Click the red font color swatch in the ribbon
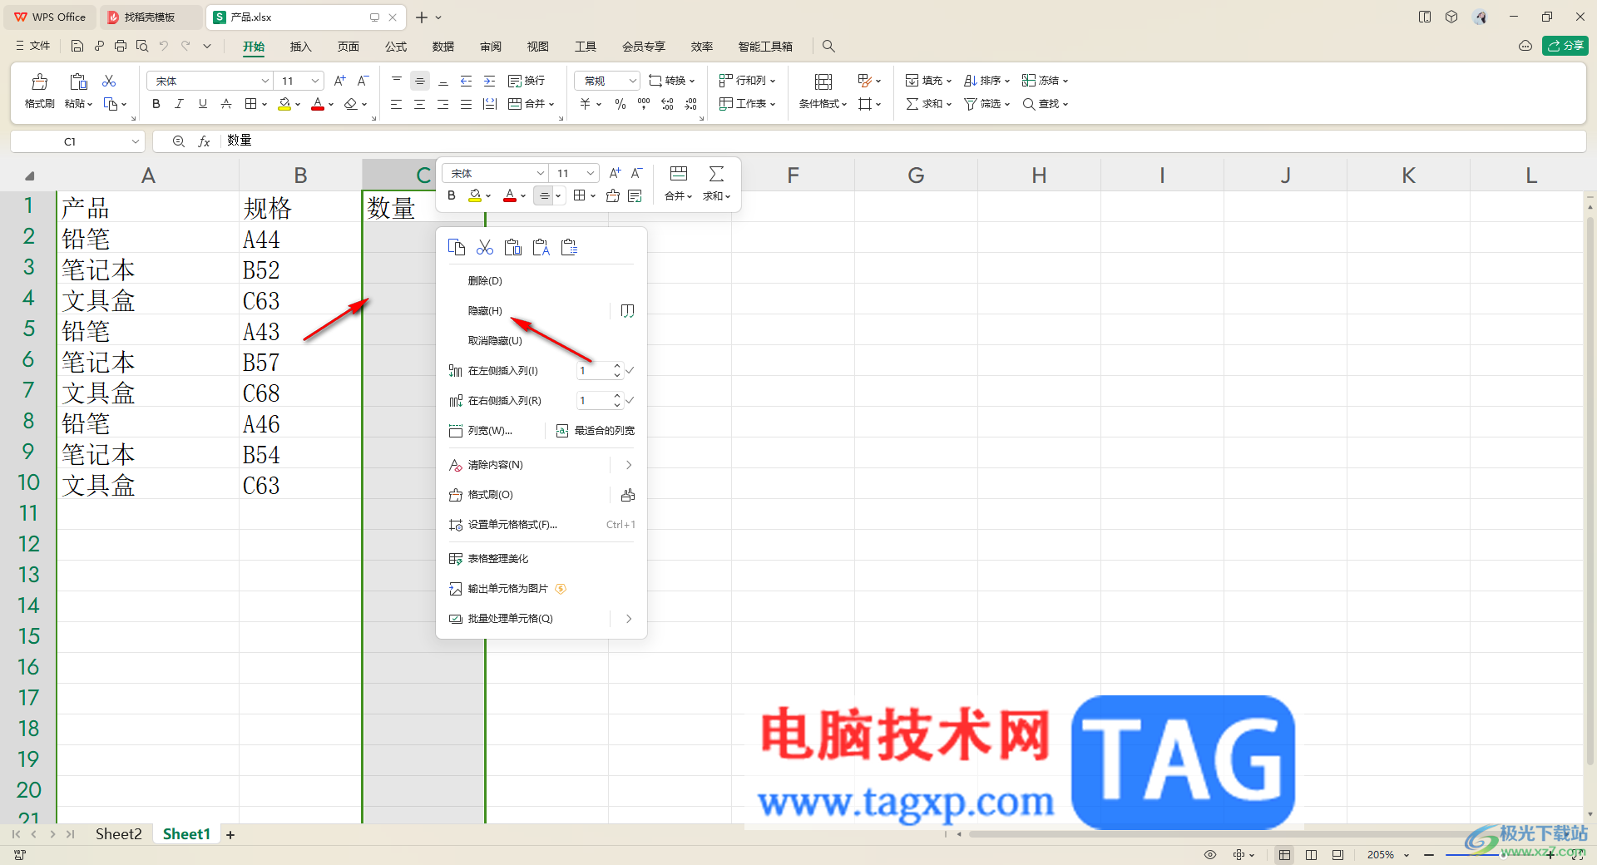1597x865 pixels. tap(318, 104)
